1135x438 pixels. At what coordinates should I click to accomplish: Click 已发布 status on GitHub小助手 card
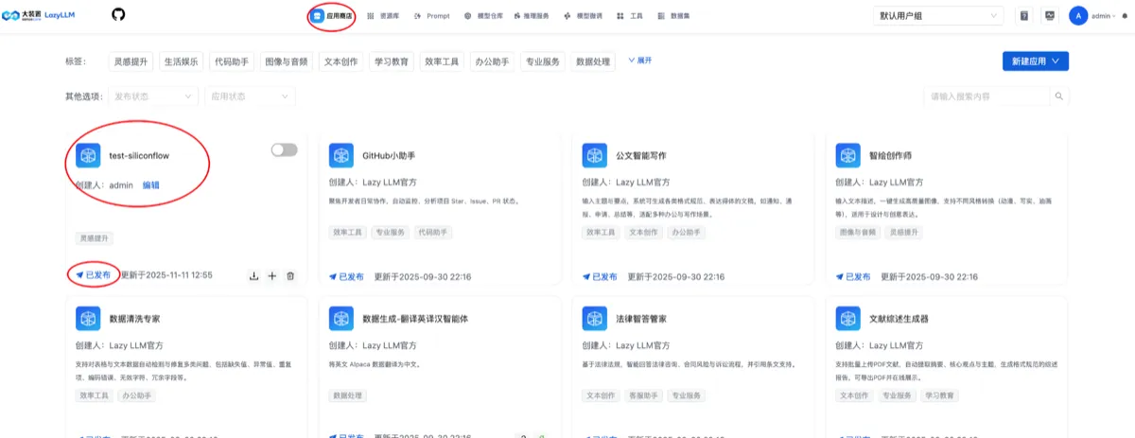point(346,276)
